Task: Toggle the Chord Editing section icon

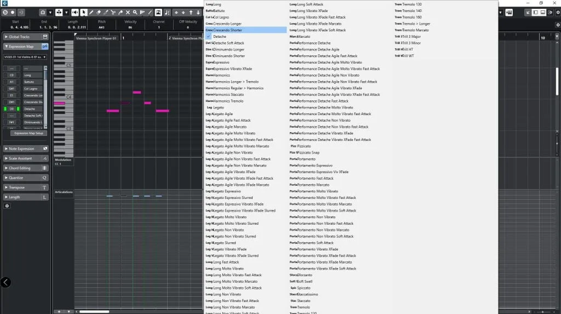Action: point(44,168)
